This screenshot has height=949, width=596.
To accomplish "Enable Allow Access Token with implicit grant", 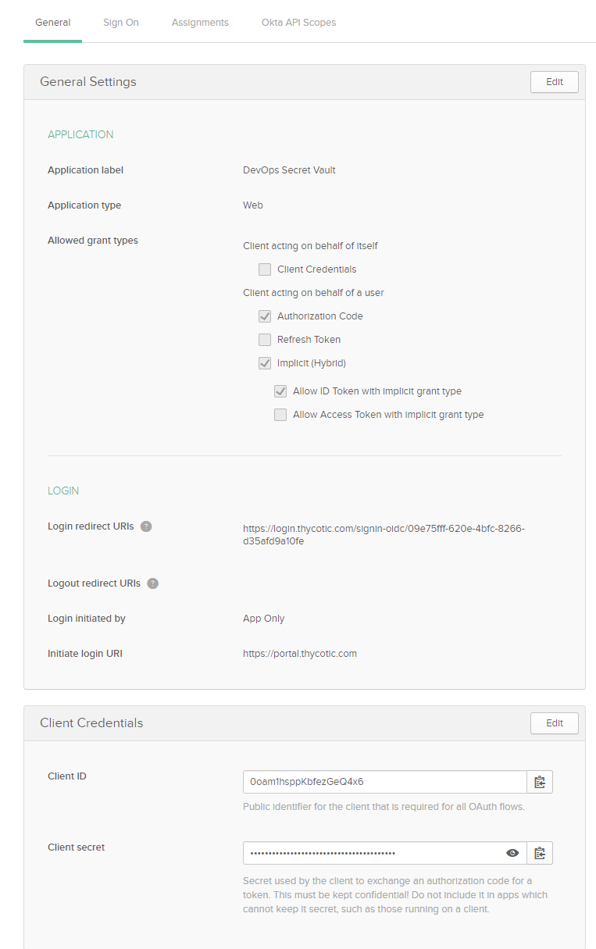I will (x=280, y=415).
